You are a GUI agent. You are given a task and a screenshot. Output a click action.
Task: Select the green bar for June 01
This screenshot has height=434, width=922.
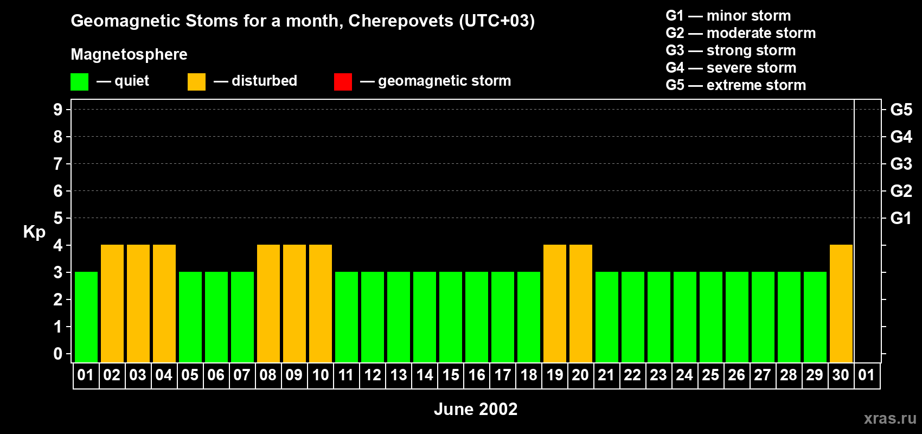pyautogui.click(x=86, y=317)
